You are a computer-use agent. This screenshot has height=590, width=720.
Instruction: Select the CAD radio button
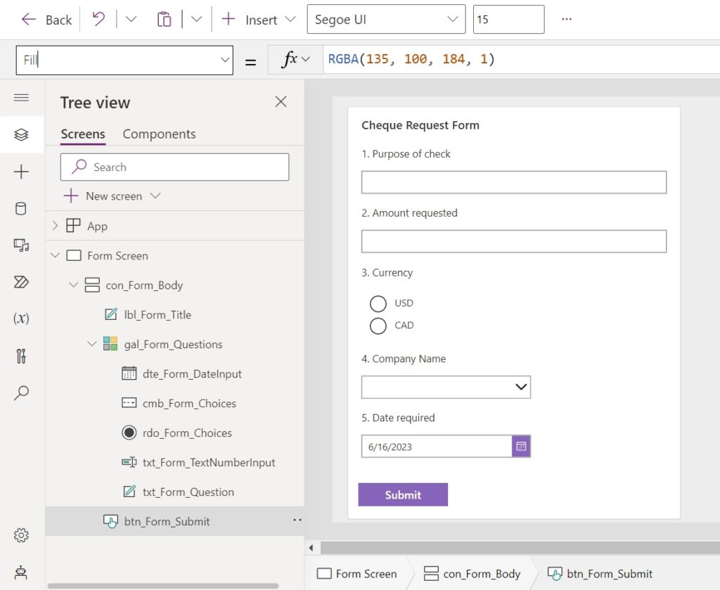point(377,326)
